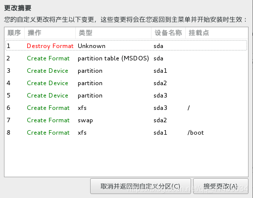Click the order number 3 cell
This screenshot has width=253, height=198.
(8, 71)
